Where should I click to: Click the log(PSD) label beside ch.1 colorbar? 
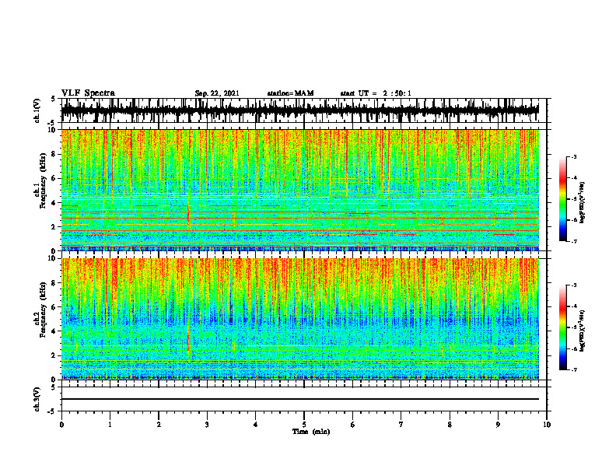coord(583,203)
